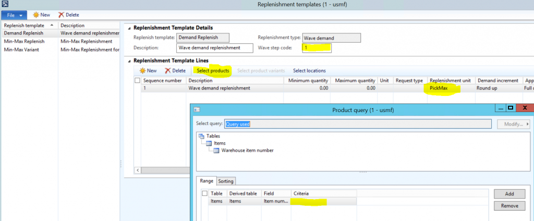The width and height of the screenshot is (534, 221).
Task: Click the Description column header in template list
Action: pyautogui.click(x=89, y=26)
